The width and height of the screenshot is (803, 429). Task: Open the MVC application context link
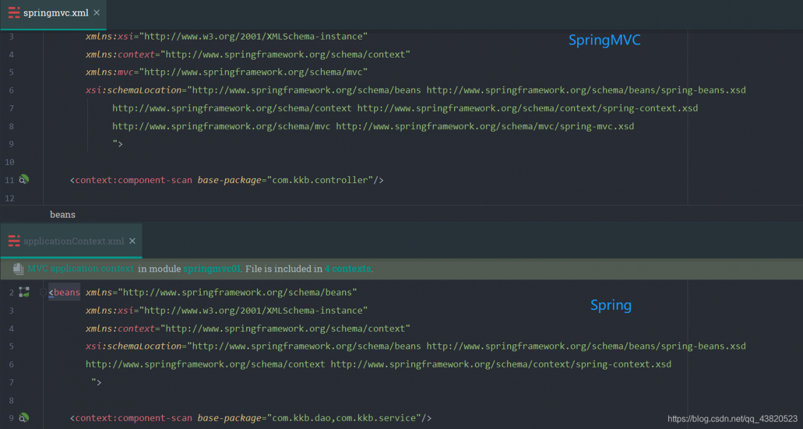(x=80, y=269)
